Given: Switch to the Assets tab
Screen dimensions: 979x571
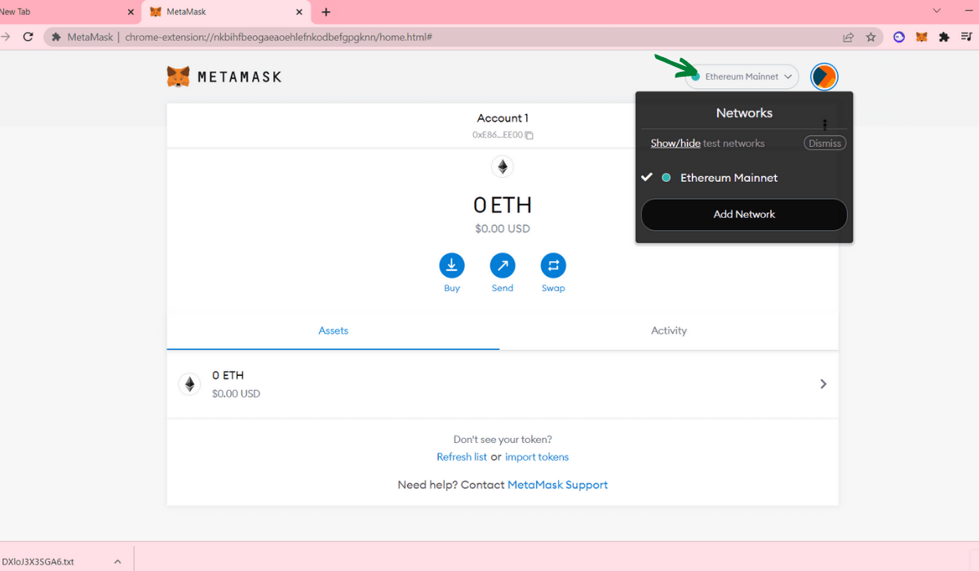Looking at the screenshot, I should pyautogui.click(x=333, y=330).
